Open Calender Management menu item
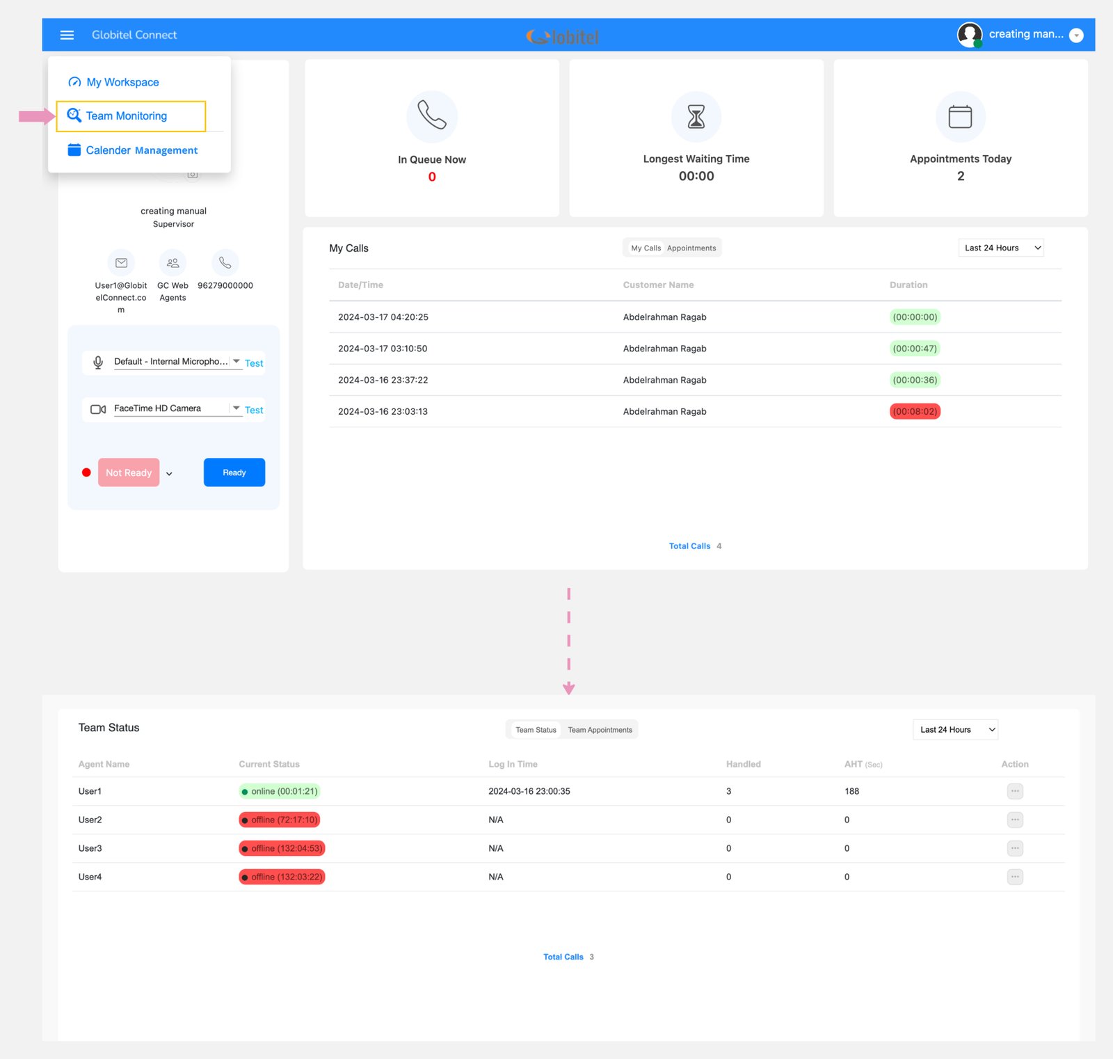This screenshot has height=1059, width=1113. pyautogui.click(x=141, y=150)
